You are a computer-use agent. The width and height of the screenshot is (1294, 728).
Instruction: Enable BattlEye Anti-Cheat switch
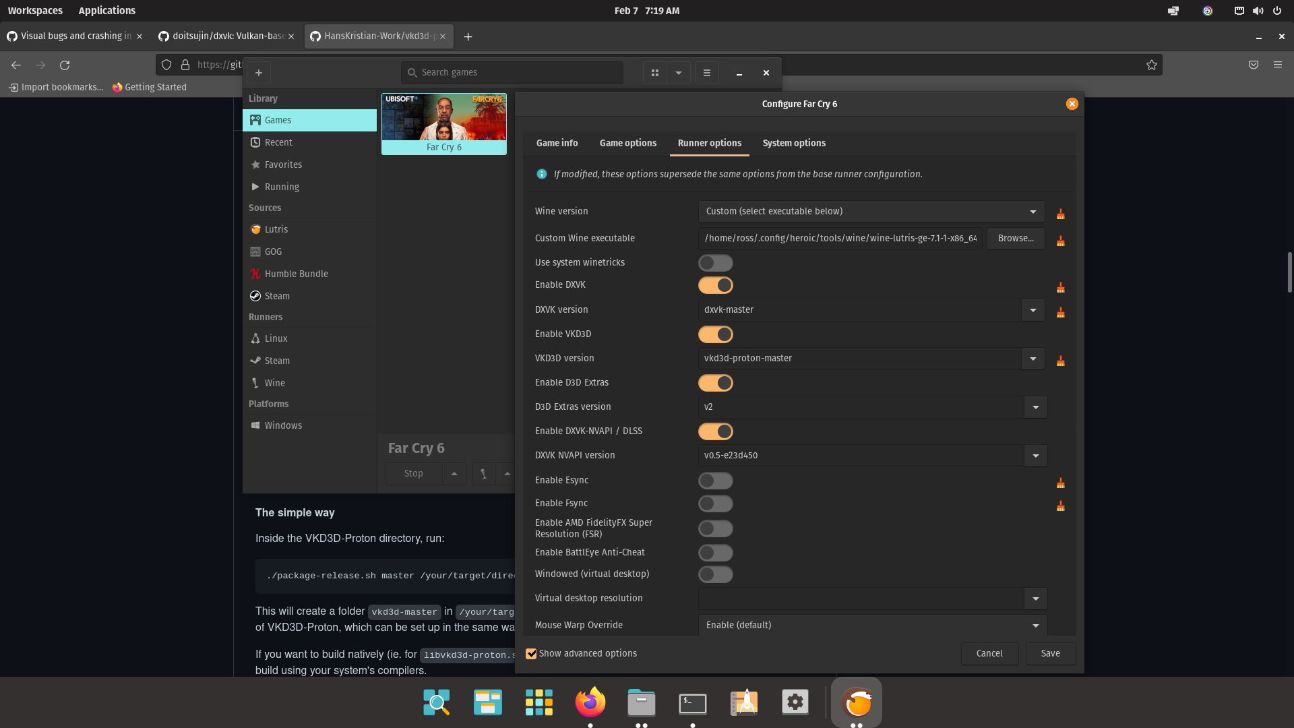pos(715,553)
